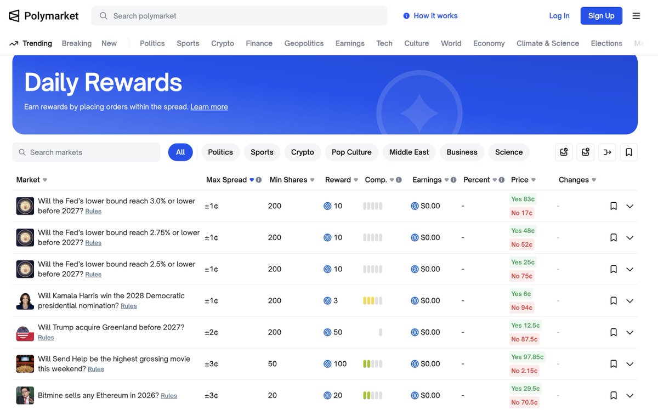Select the All filter chip
Screen dimensions: 658x410
[x=180, y=152]
